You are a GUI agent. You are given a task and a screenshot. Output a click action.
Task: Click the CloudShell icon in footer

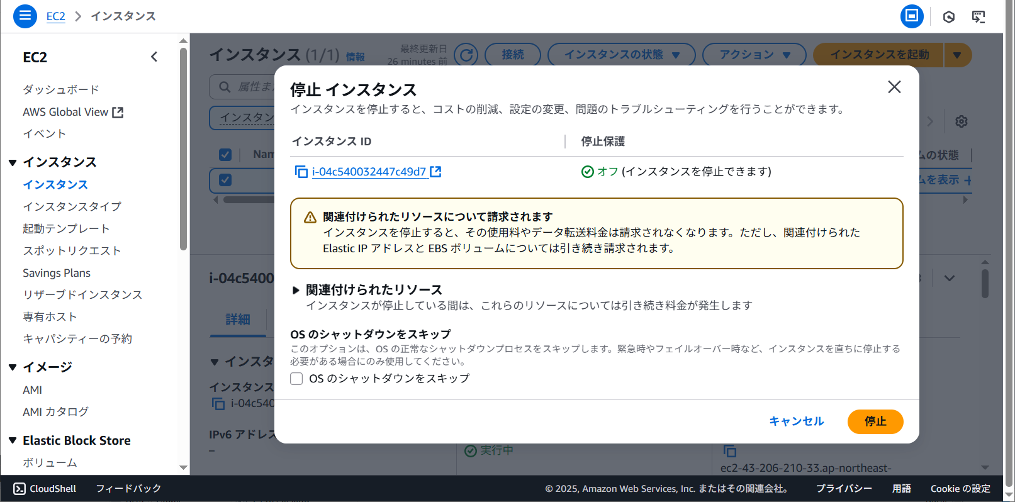20,489
